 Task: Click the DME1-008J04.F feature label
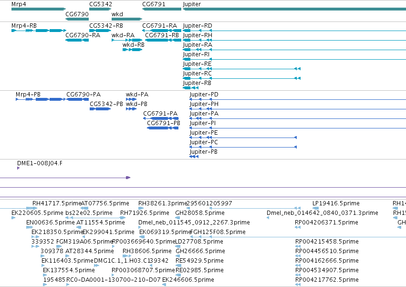click(x=40, y=163)
